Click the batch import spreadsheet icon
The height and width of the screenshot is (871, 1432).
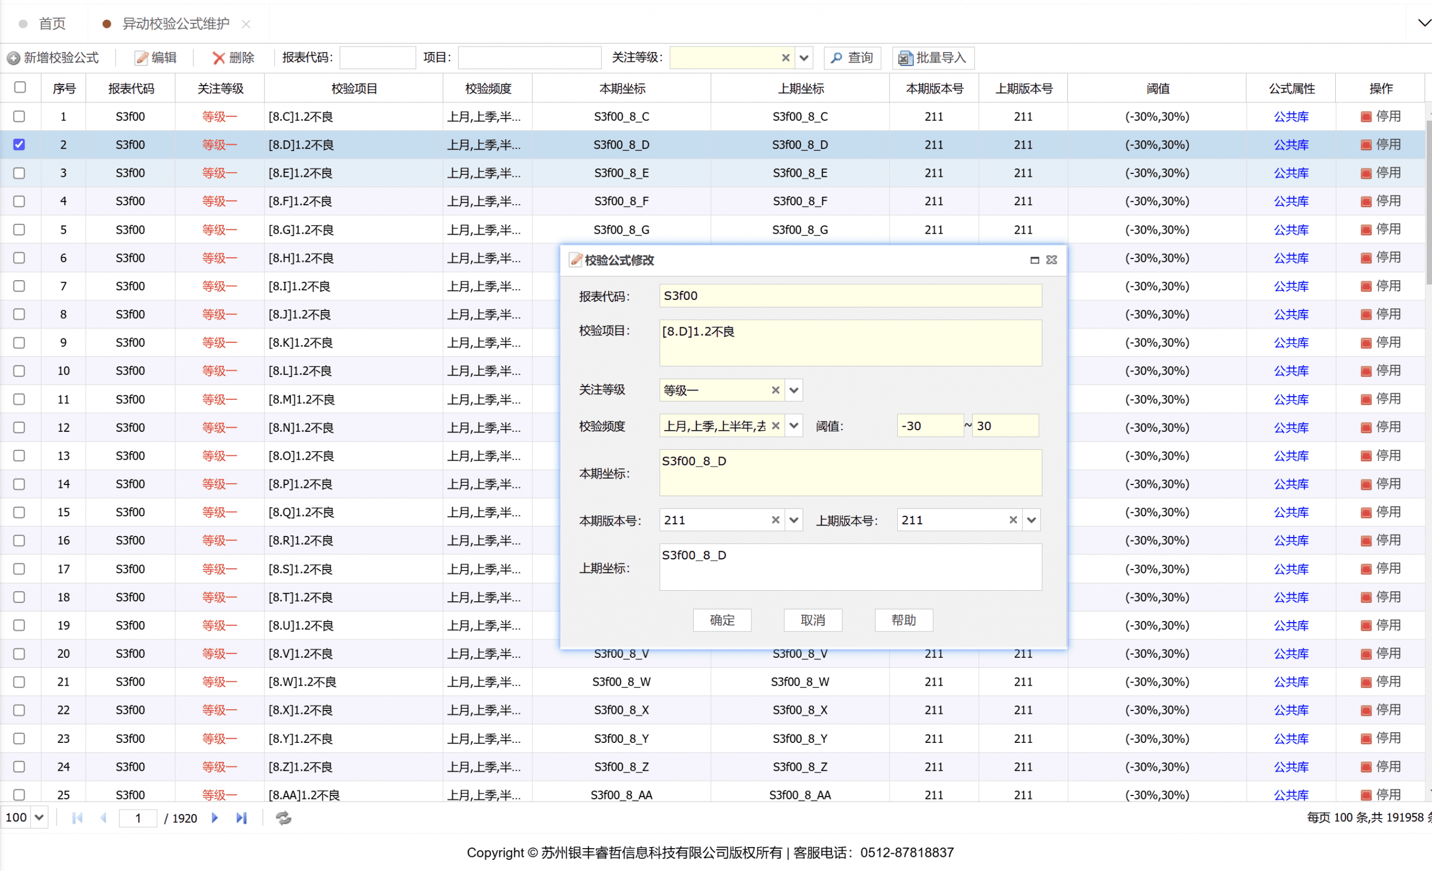(x=905, y=58)
